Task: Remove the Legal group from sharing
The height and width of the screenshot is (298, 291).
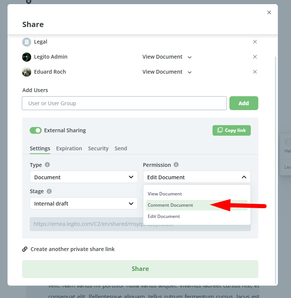Action: pos(255,42)
